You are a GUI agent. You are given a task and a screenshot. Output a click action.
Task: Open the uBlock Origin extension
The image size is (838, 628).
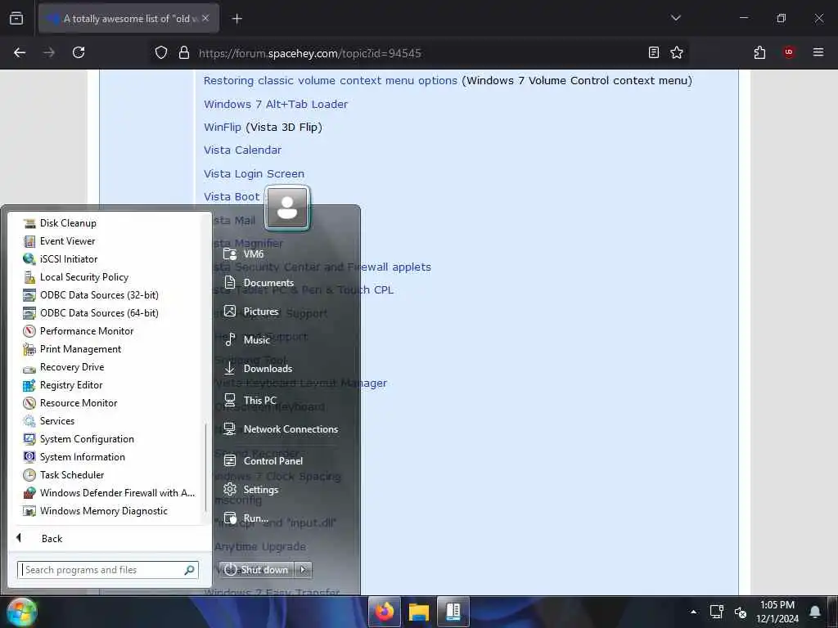(x=789, y=52)
